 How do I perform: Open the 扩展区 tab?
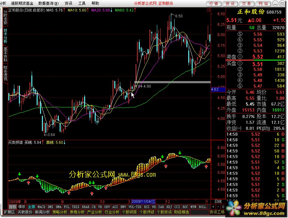coord(9,212)
